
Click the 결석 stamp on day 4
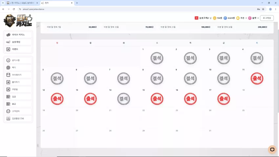click(x=257, y=58)
